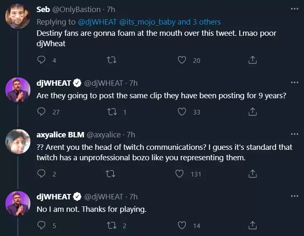The width and height of the screenshot is (304, 236).
Task: Share Seb's tweet via share icon
Action: coord(252,60)
